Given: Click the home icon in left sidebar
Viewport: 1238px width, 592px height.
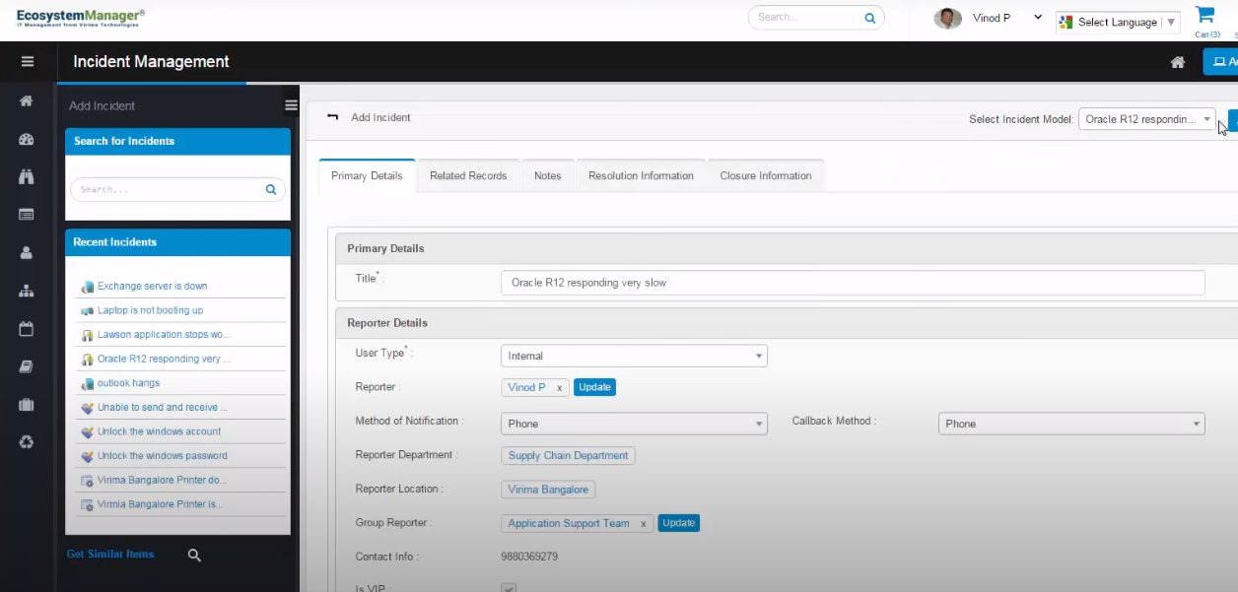Looking at the screenshot, I should pyautogui.click(x=27, y=100).
